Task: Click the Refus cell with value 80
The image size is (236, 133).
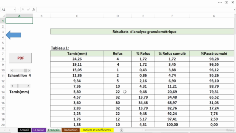Action: [x=118, y=103]
